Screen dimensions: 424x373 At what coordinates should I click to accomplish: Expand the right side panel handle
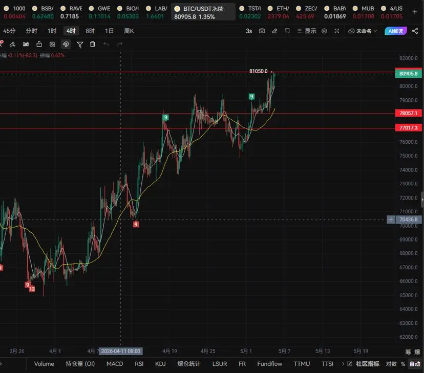(x=422, y=200)
